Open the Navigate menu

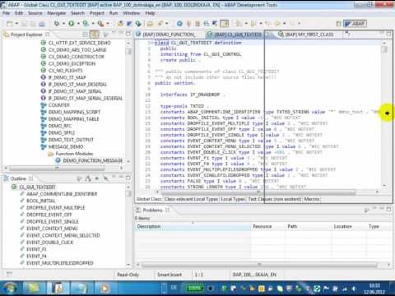click(57, 13)
